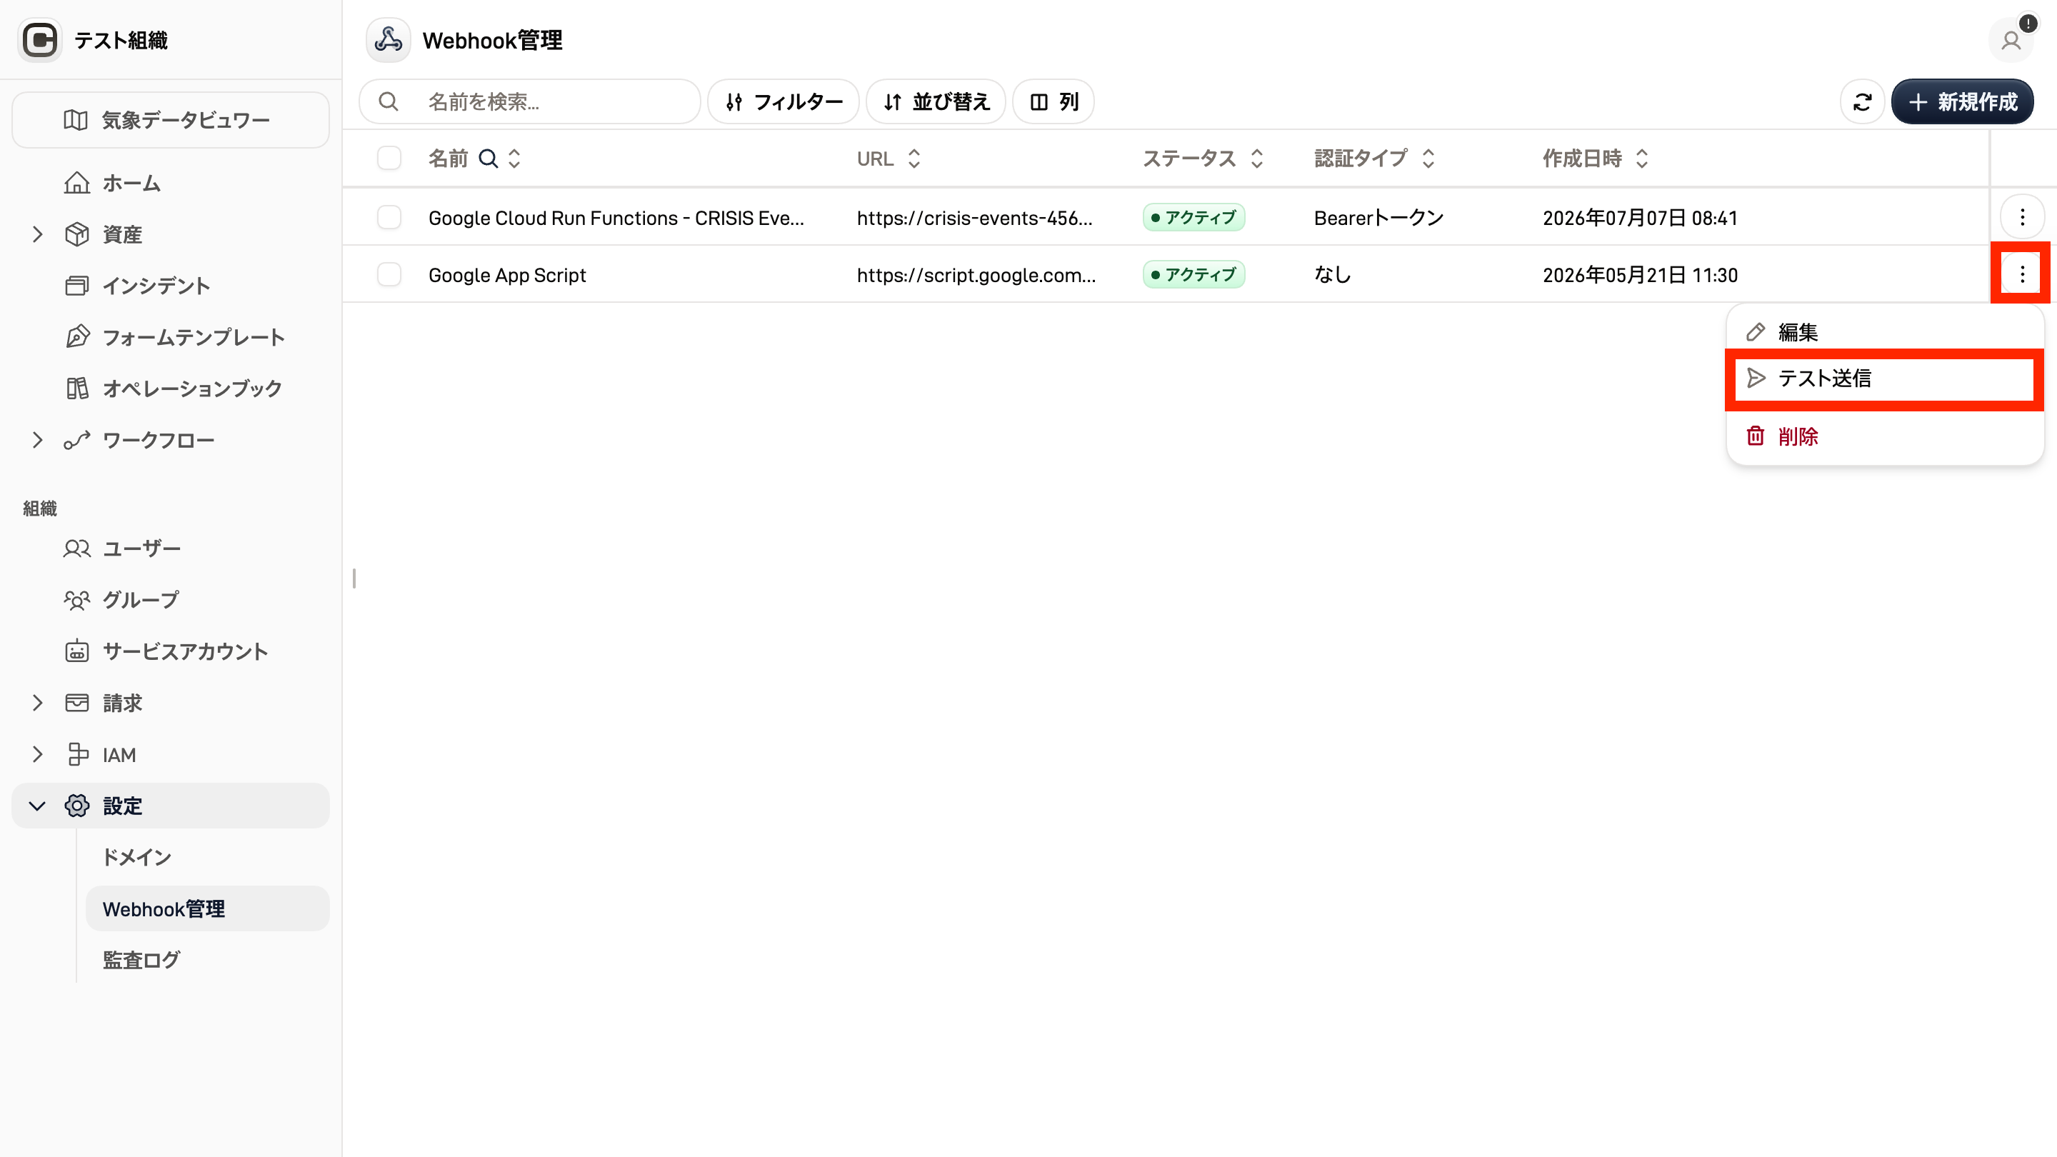Open Webhook管理 in sidebar
Viewport: 2057px width, 1157px height.
(208, 908)
